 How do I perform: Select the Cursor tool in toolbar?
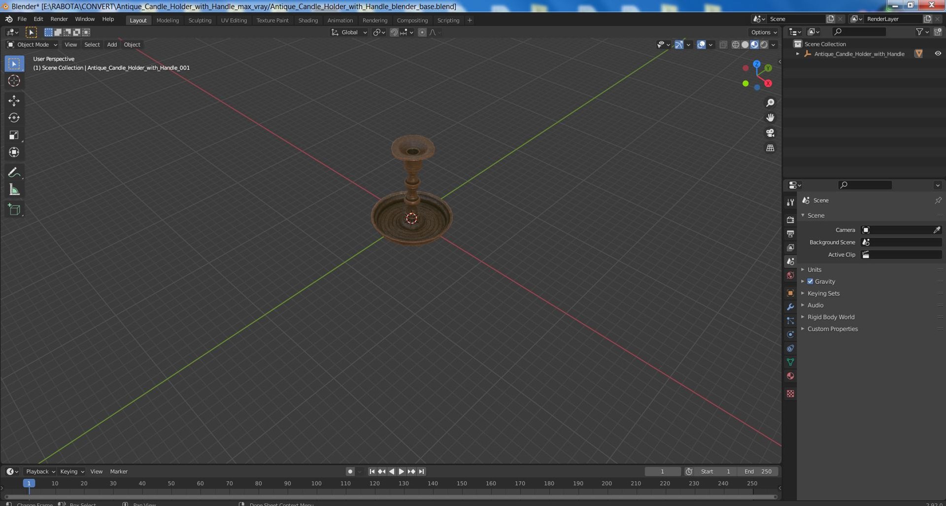point(14,81)
